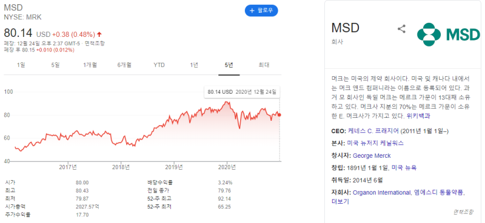Select the YTD chart tab
The image size is (485, 223).
159,65
